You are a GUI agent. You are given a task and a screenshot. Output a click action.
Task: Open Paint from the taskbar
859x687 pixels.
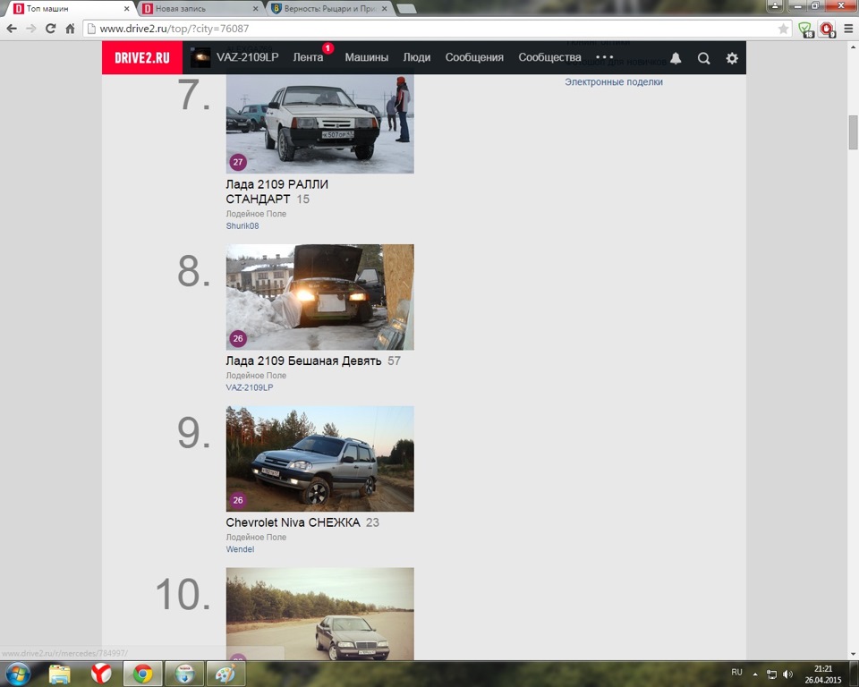pyautogui.click(x=225, y=674)
